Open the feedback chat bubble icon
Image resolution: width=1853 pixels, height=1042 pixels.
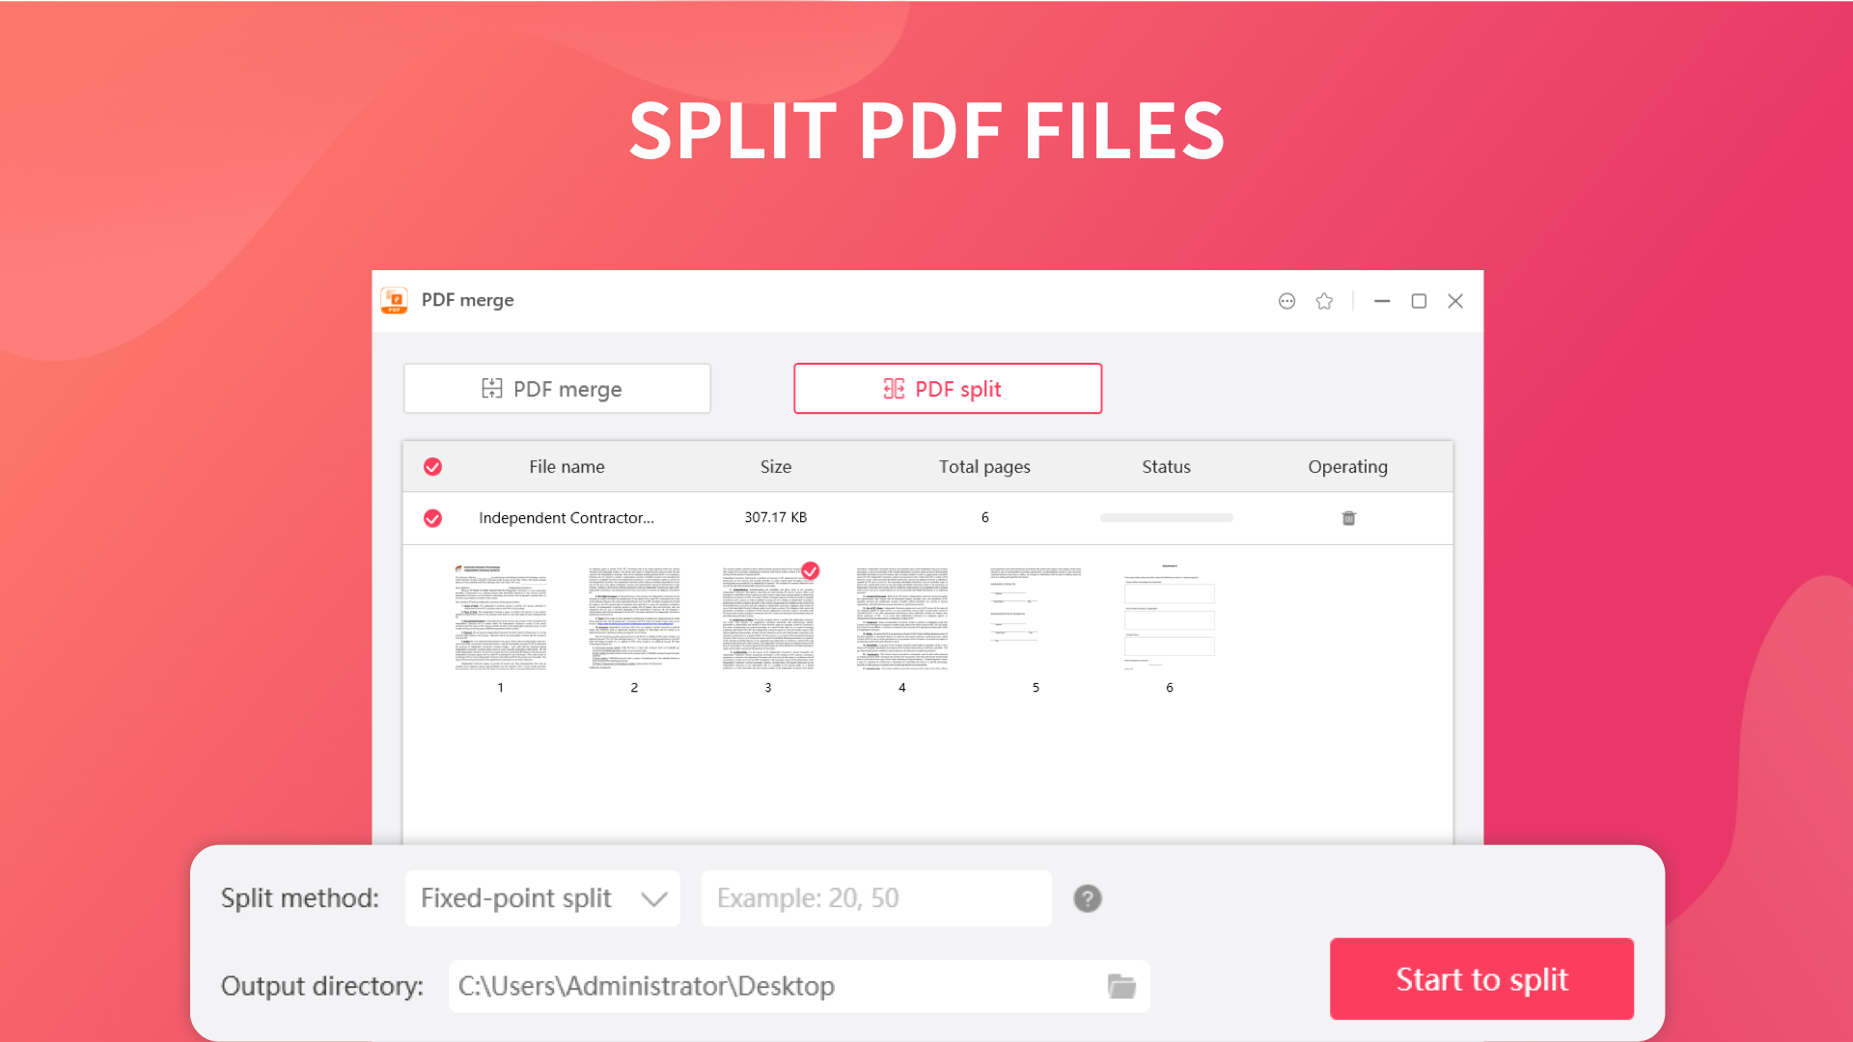pos(1286,301)
